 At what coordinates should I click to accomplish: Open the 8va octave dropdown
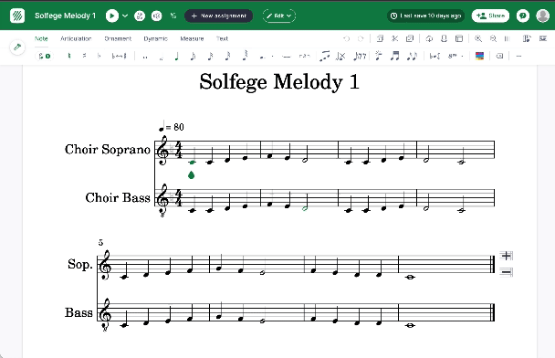(456, 56)
